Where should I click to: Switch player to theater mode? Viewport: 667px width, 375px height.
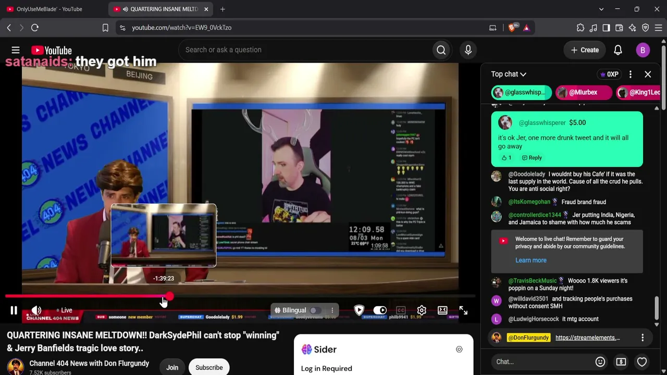pyautogui.click(x=442, y=310)
